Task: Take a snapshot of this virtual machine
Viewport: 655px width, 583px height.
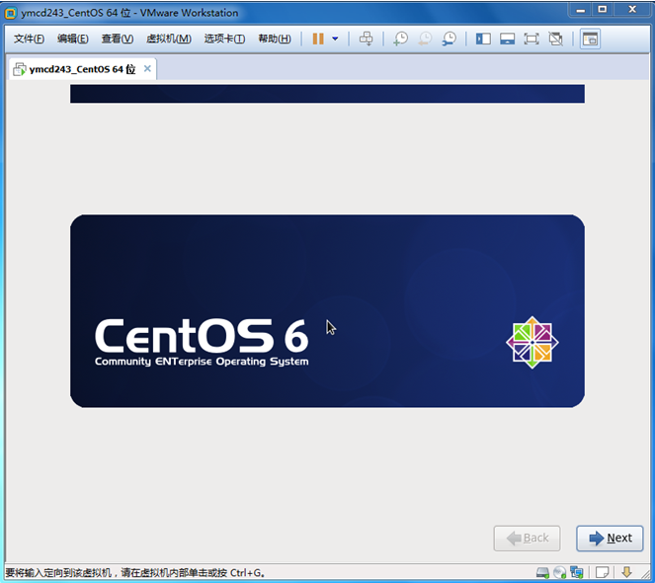Action: (x=400, y=39)
